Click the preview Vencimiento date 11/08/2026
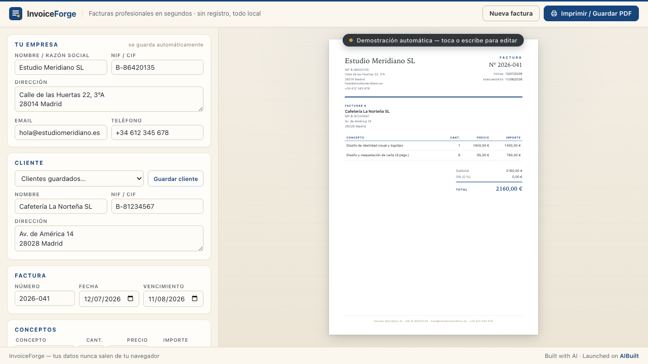 coord(514,79)
